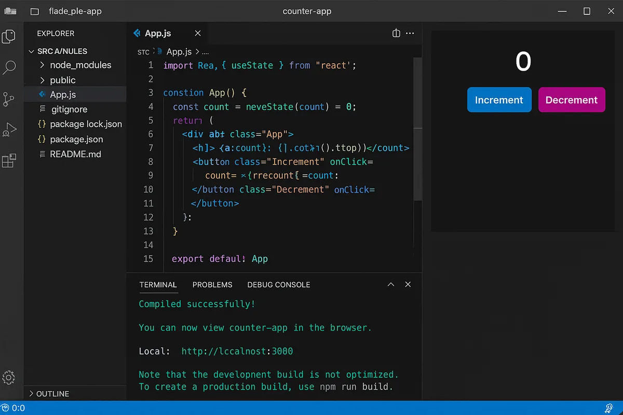Open README.md file
The height and width of the screenshot is (415, 623).
[x=75, y=154]
